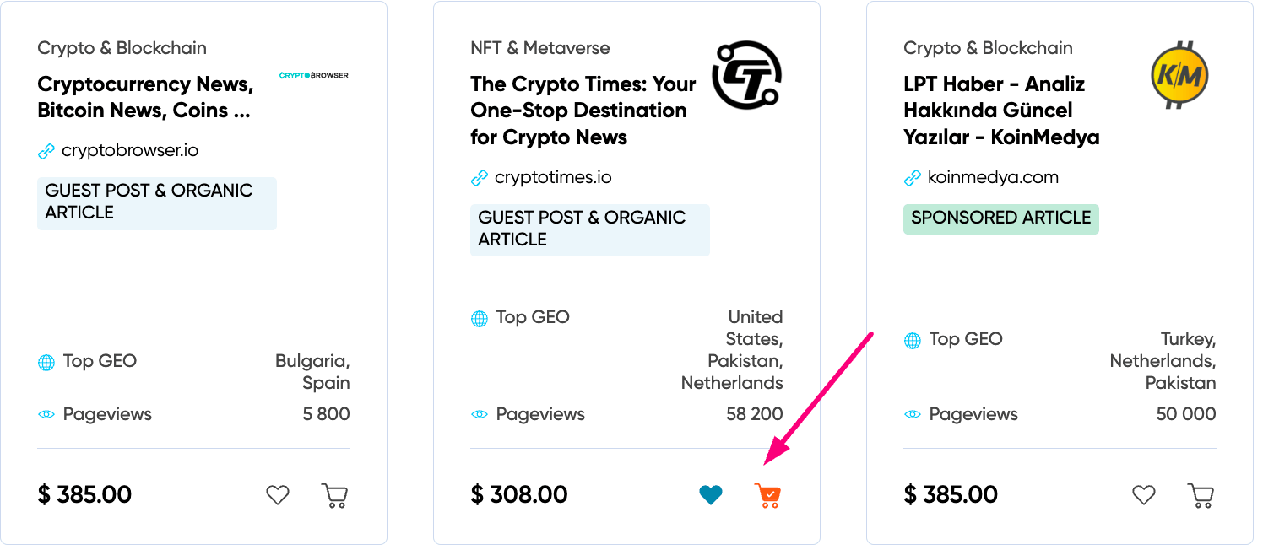Viewport: 1263px width, 550px height.
Task: Favorite the KoinMedya listing heart
Action: click(x=1144, y=495)
